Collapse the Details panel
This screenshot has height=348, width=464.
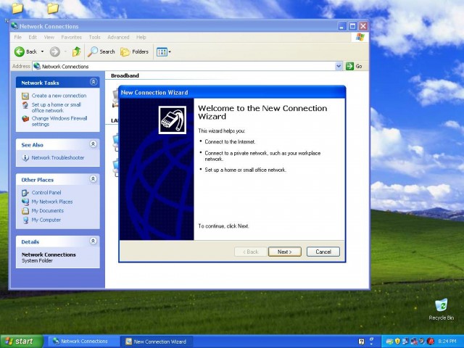(94, 241)
